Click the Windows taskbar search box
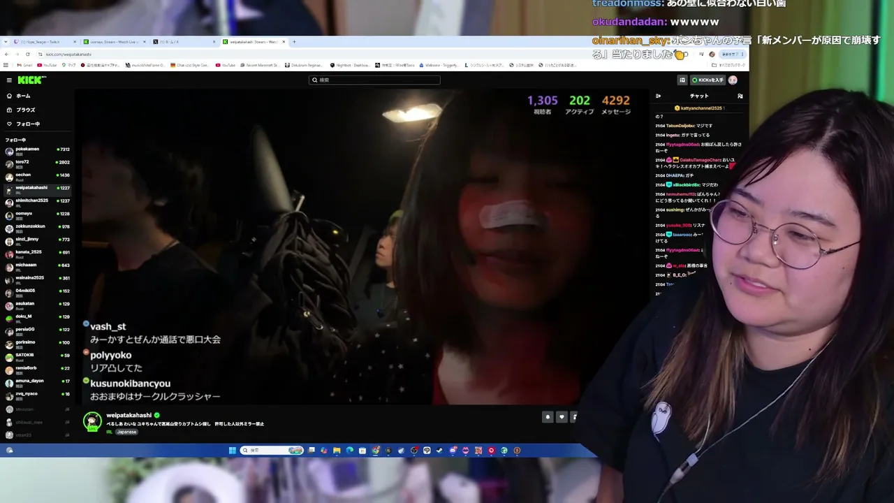894x503 pixels. pos(272,451)
